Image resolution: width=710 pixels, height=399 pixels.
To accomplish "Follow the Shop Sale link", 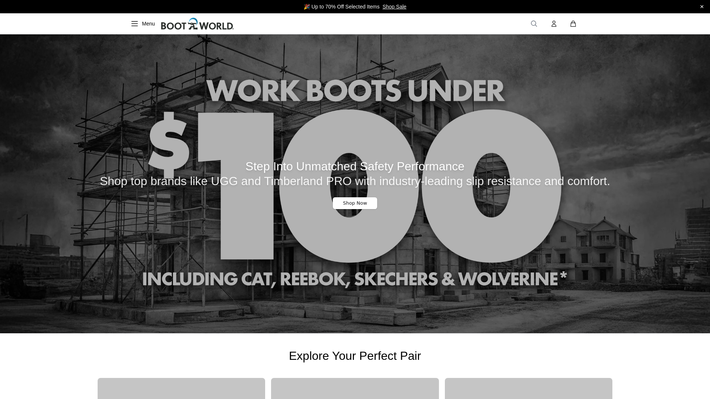I will [394, 7].
